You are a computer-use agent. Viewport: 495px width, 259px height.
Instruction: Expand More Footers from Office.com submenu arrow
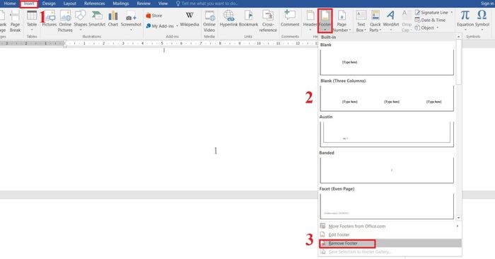point(458,226)
